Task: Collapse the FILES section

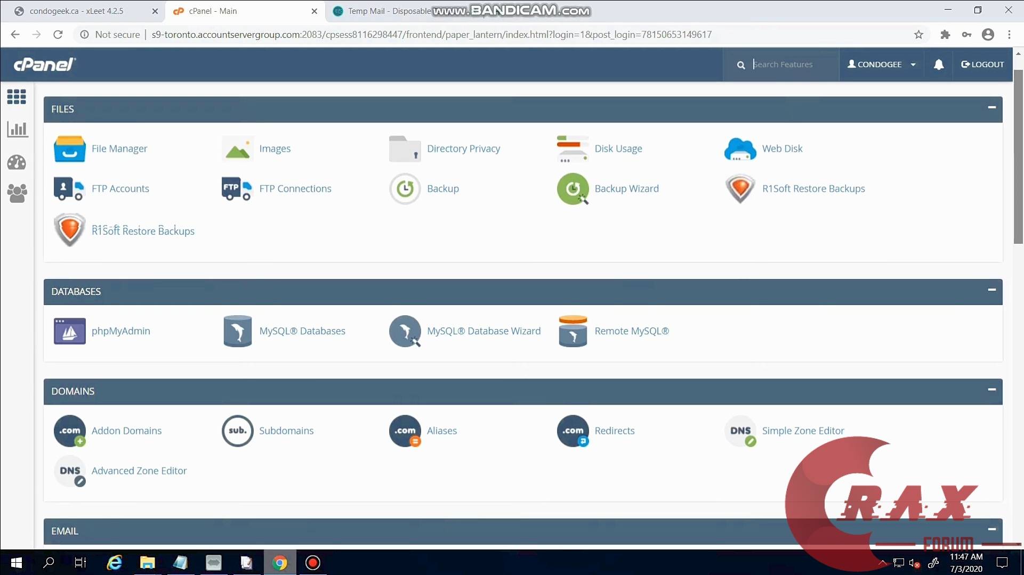Action: coord(991,108)
